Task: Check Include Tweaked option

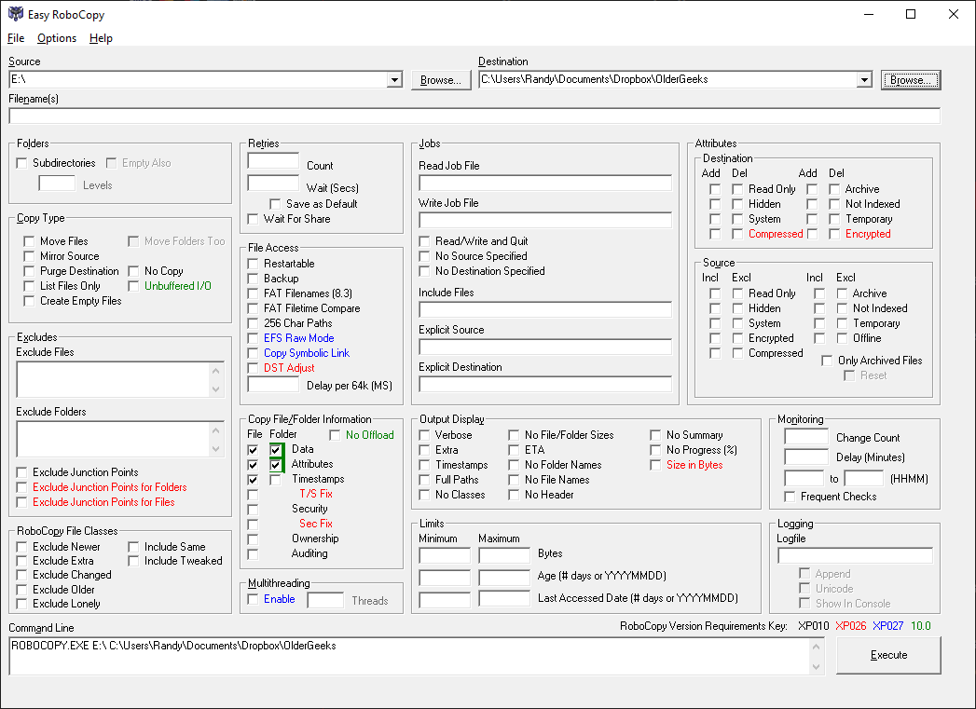Action: coord(134,561)
